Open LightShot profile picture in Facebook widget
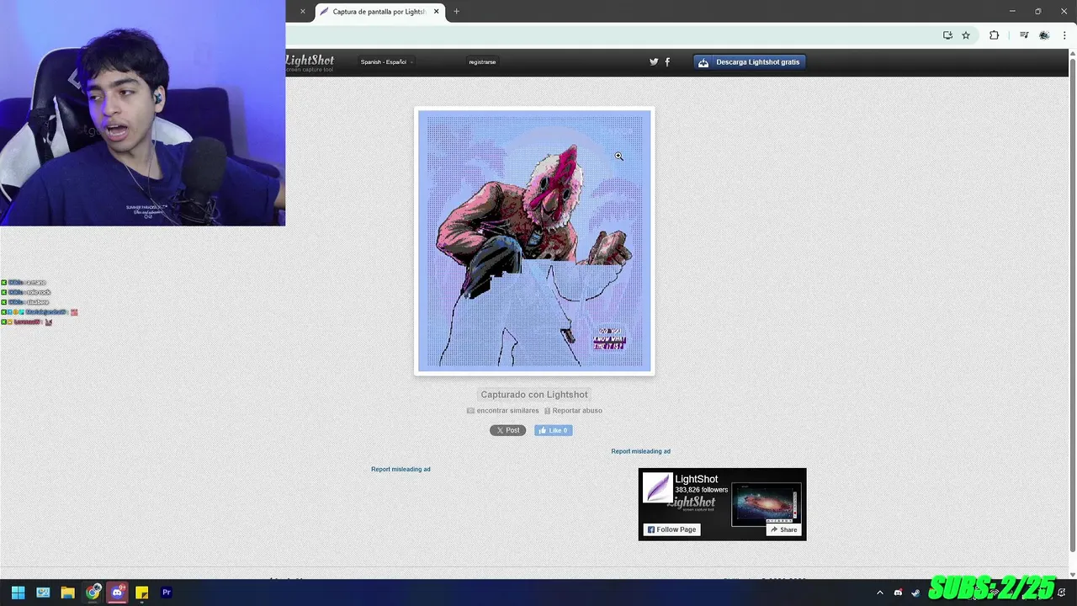1077x606 pixels. tap(657, 487)
